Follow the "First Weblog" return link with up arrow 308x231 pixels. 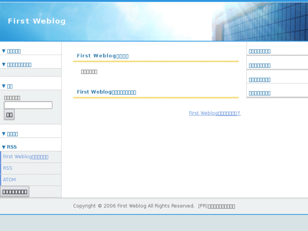point(215,113)
